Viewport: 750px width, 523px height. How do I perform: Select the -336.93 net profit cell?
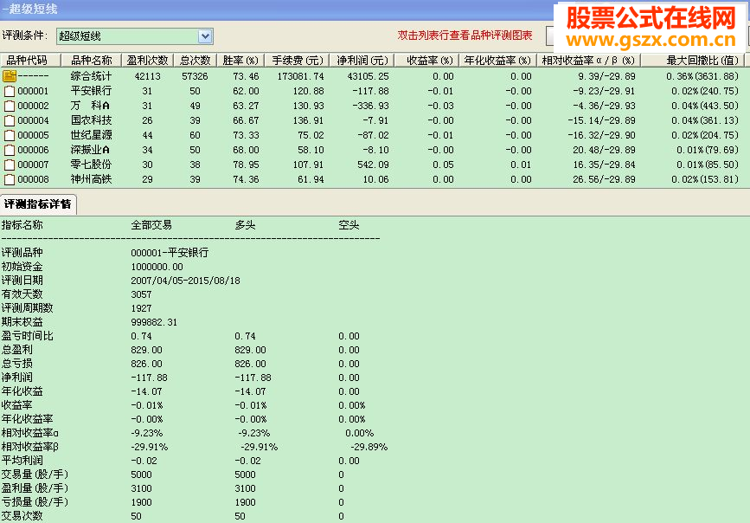[x=370, y=106]
